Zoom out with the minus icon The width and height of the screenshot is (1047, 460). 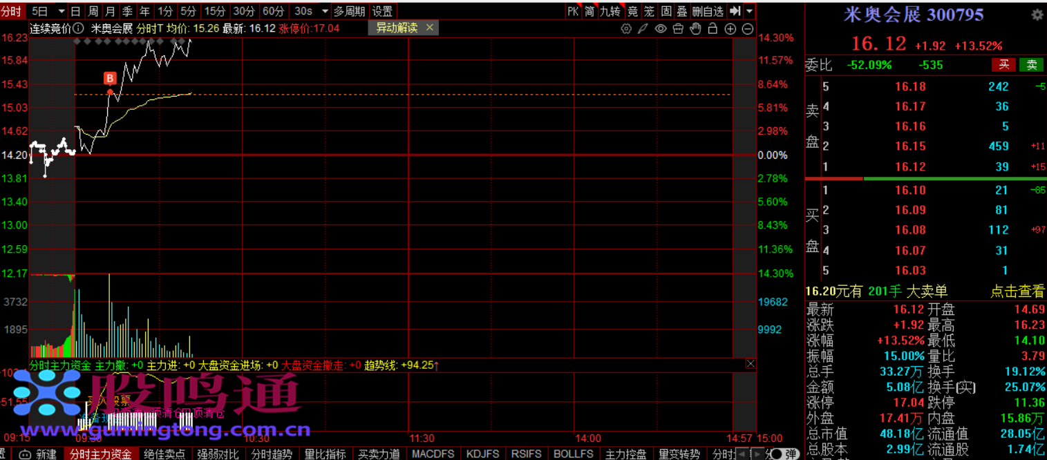(748, 28)
